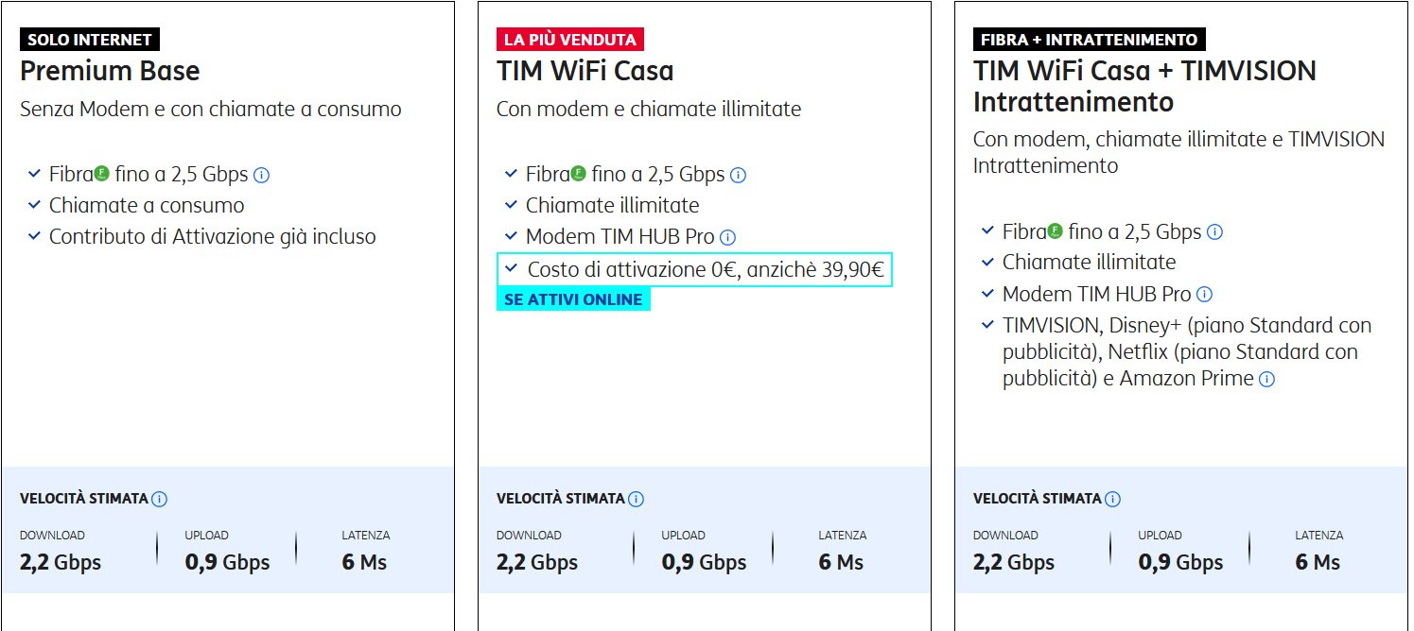Screen dimensions: 1414x631
Task: Click info icon next to Modem TIM HUB Pro in TIM WiFi Casa card
Action: pos(727,237)
